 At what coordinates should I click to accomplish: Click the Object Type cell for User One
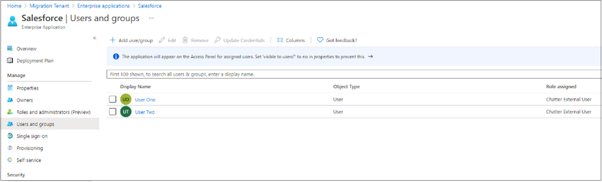click(338, 99)
